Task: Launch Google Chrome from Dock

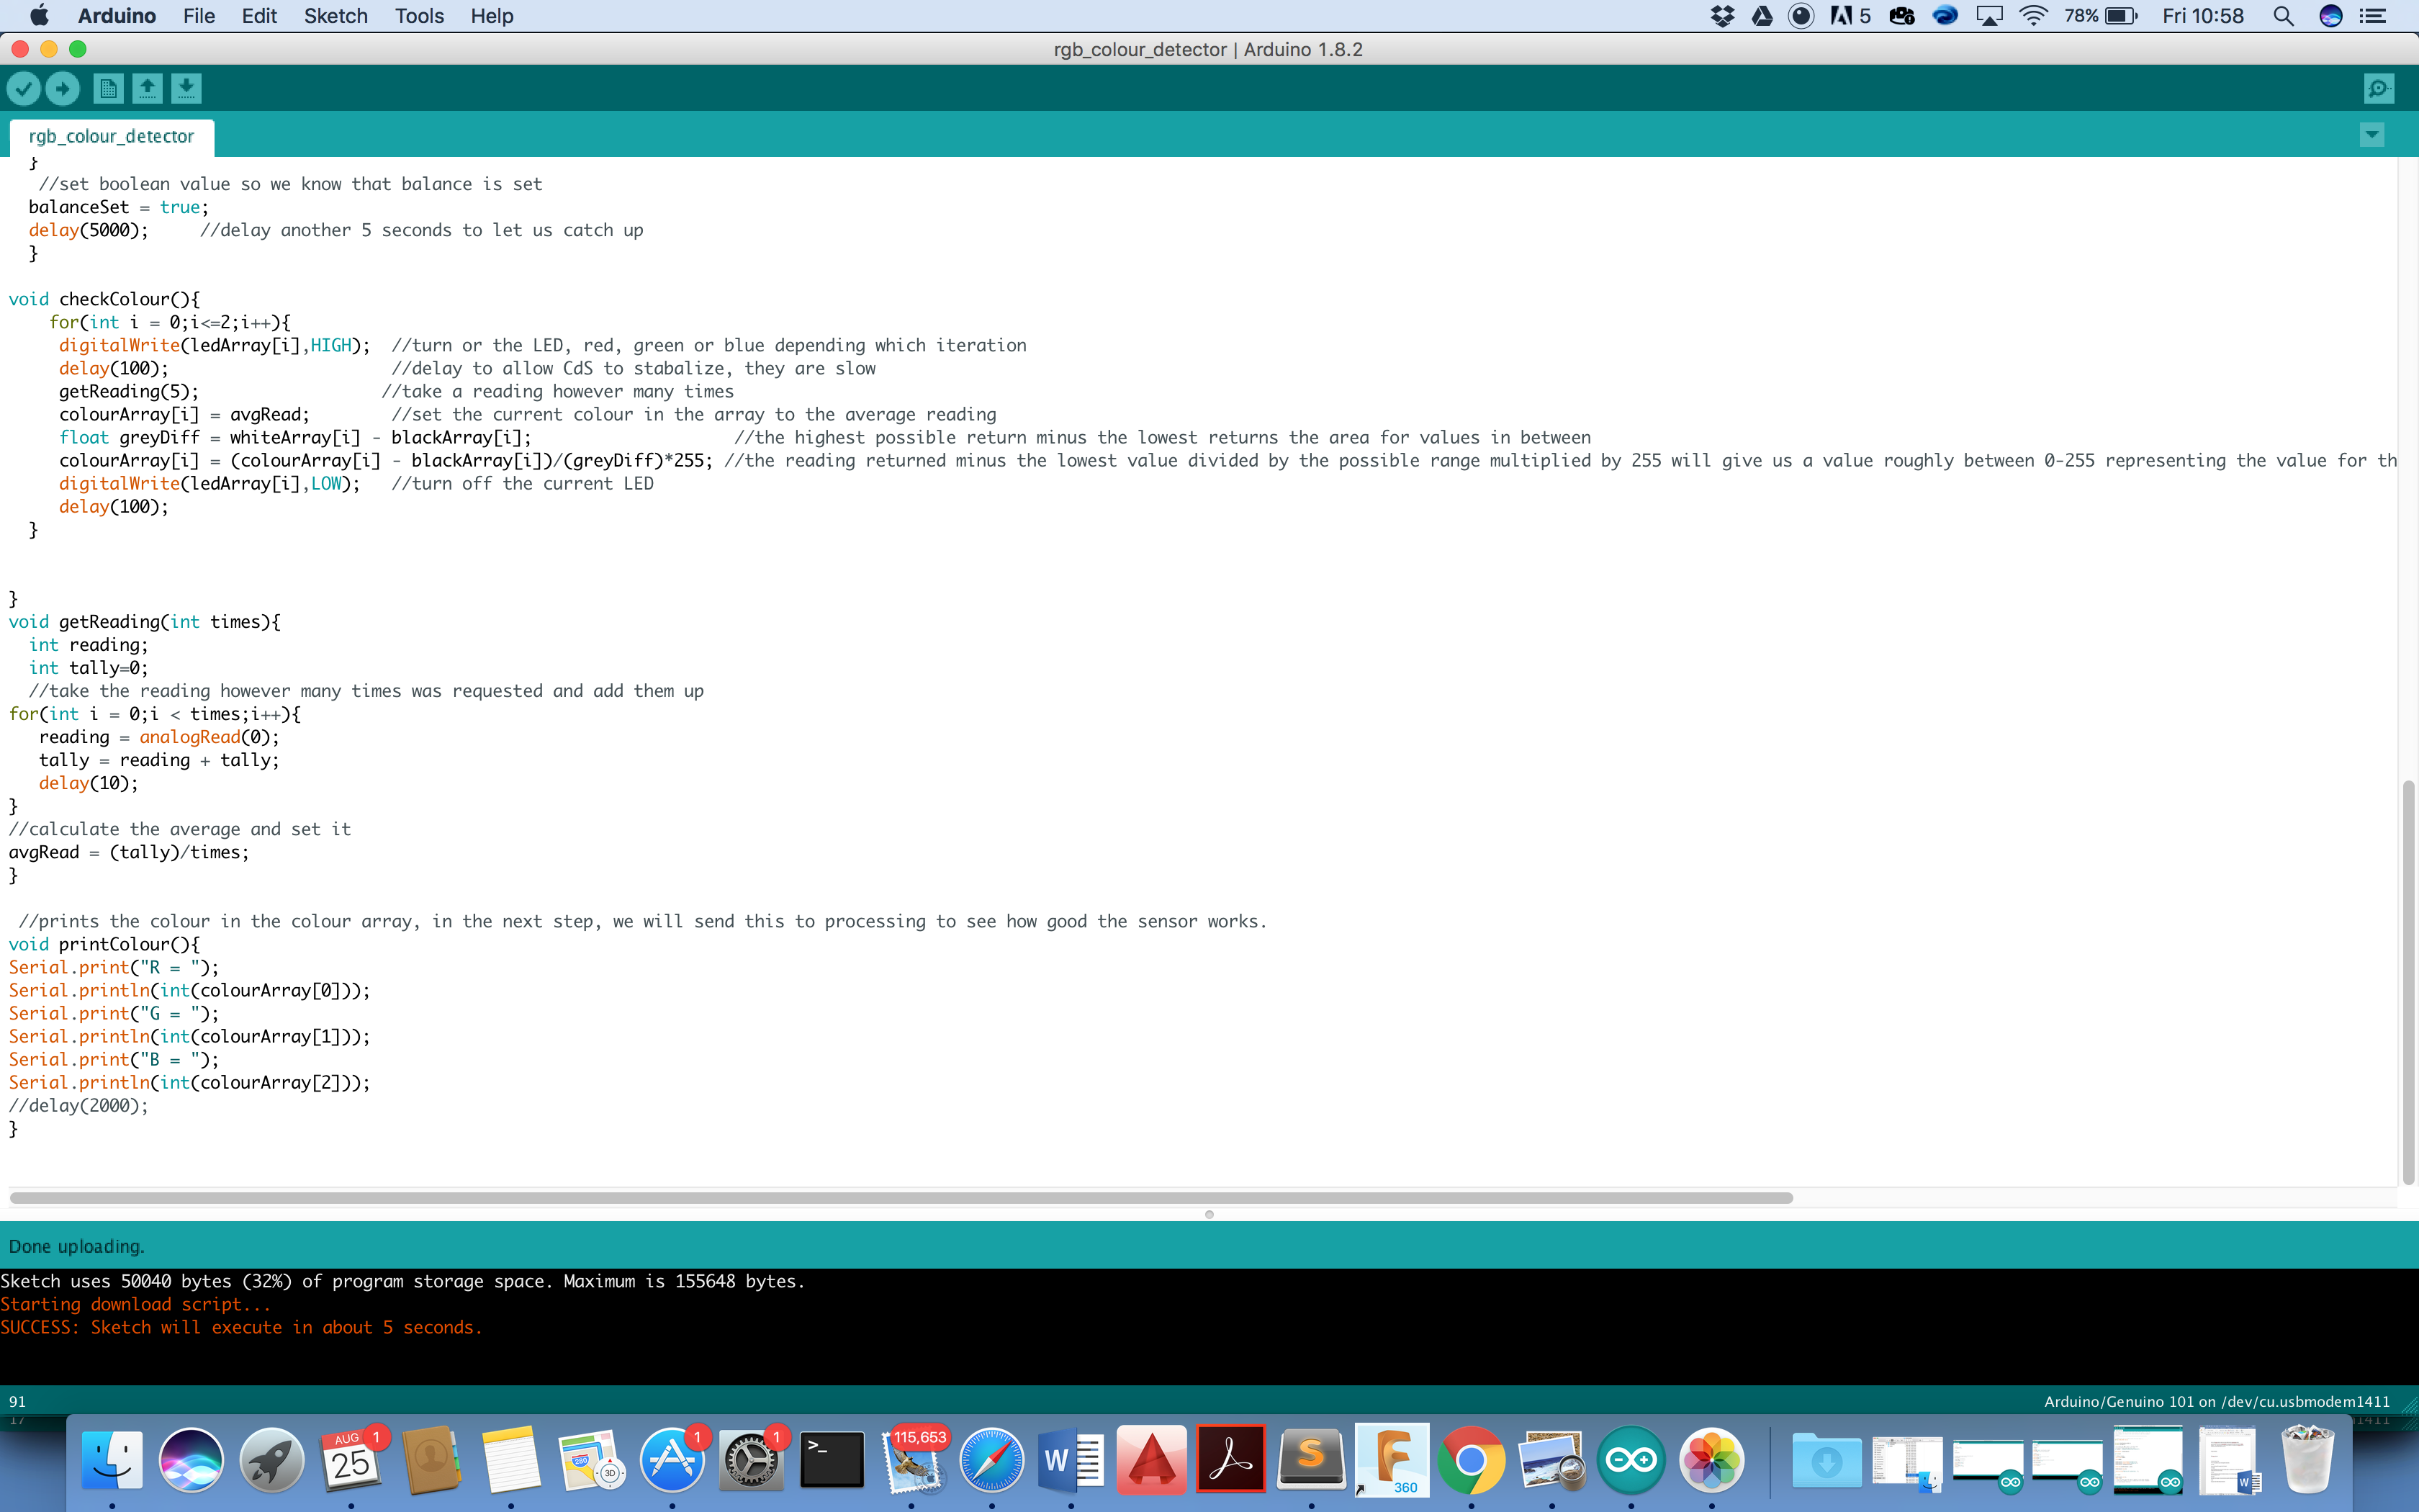Action: [x=1472, y=1460]
